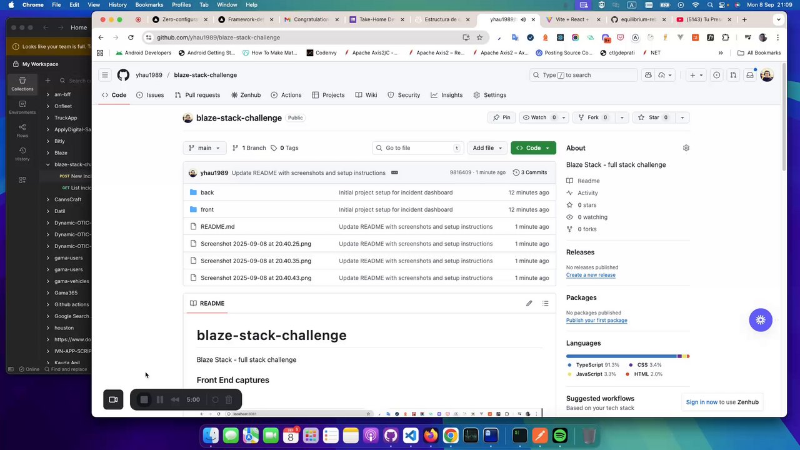
Task: Collapse blaze-stack-challenge collection in Postman
Action: pyautogui.click(x=48, y=164)
